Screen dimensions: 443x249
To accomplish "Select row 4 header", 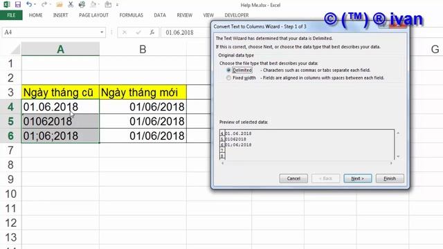I will click(x=10, y=107).
